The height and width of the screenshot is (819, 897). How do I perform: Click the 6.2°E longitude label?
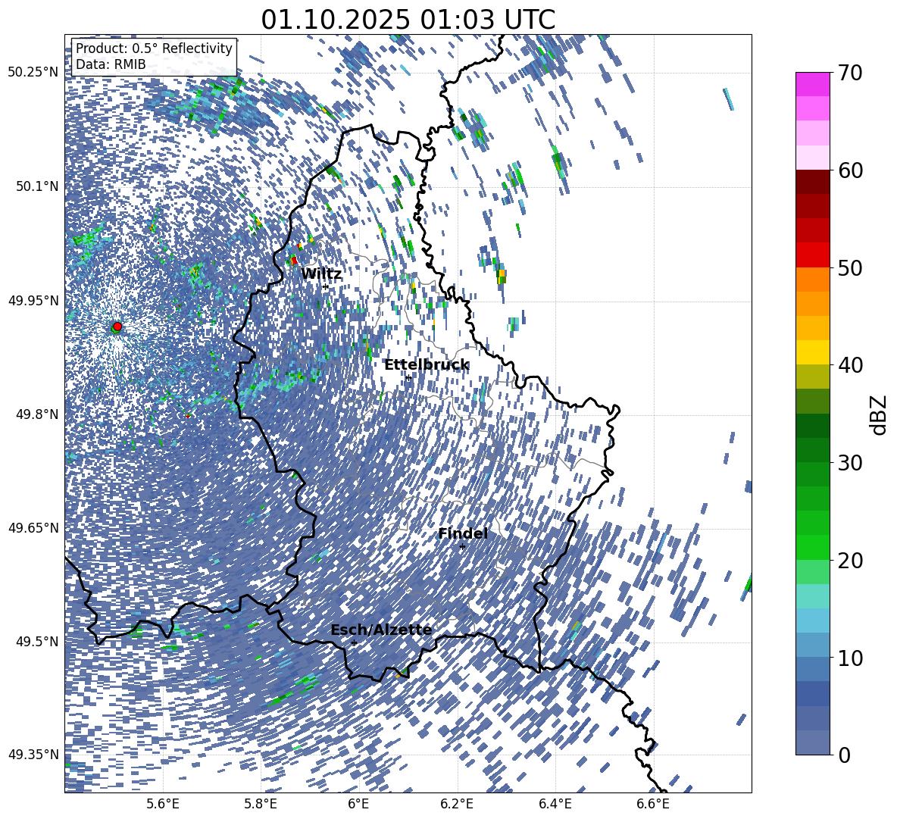[457, 804]
